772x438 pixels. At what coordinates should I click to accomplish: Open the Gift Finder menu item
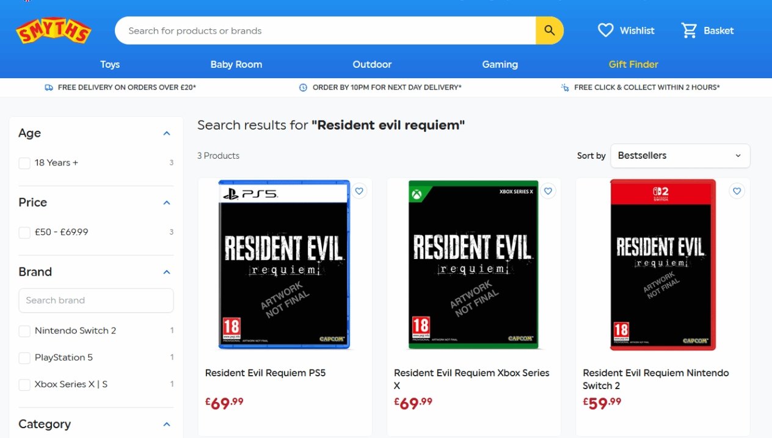pyautogui.click(x=633, y=64)
